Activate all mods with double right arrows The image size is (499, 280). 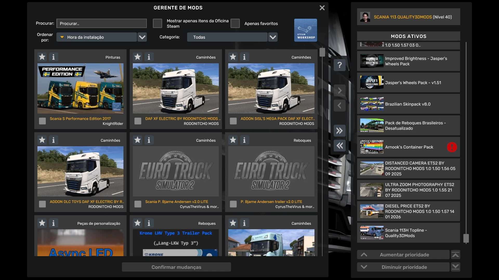(339, 131)
